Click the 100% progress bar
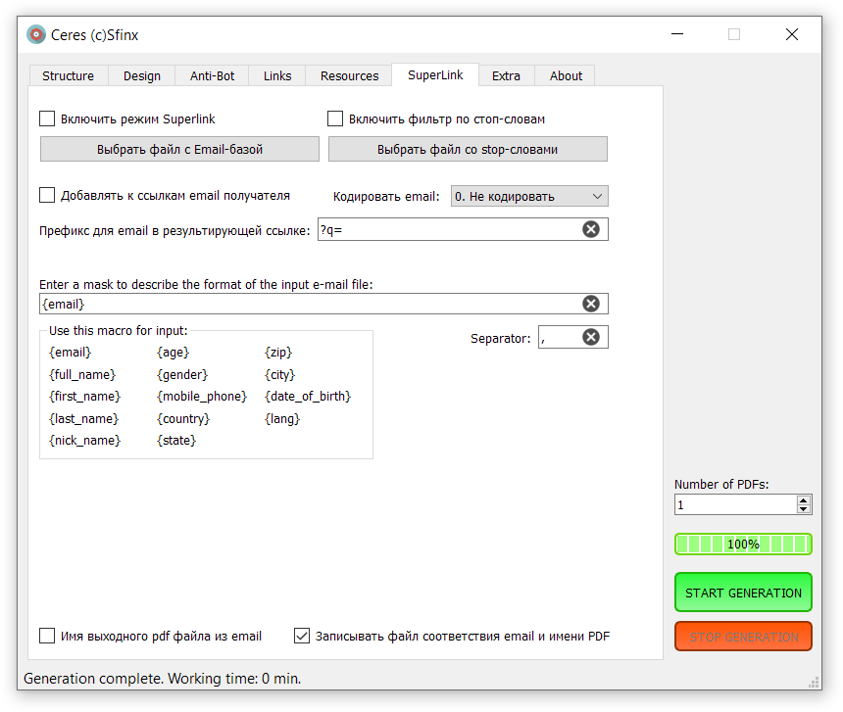The height and width of the screenshot is (712, 843). coord(743,544)
